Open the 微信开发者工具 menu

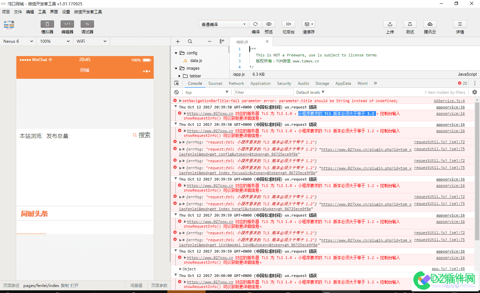pos(88,12)
